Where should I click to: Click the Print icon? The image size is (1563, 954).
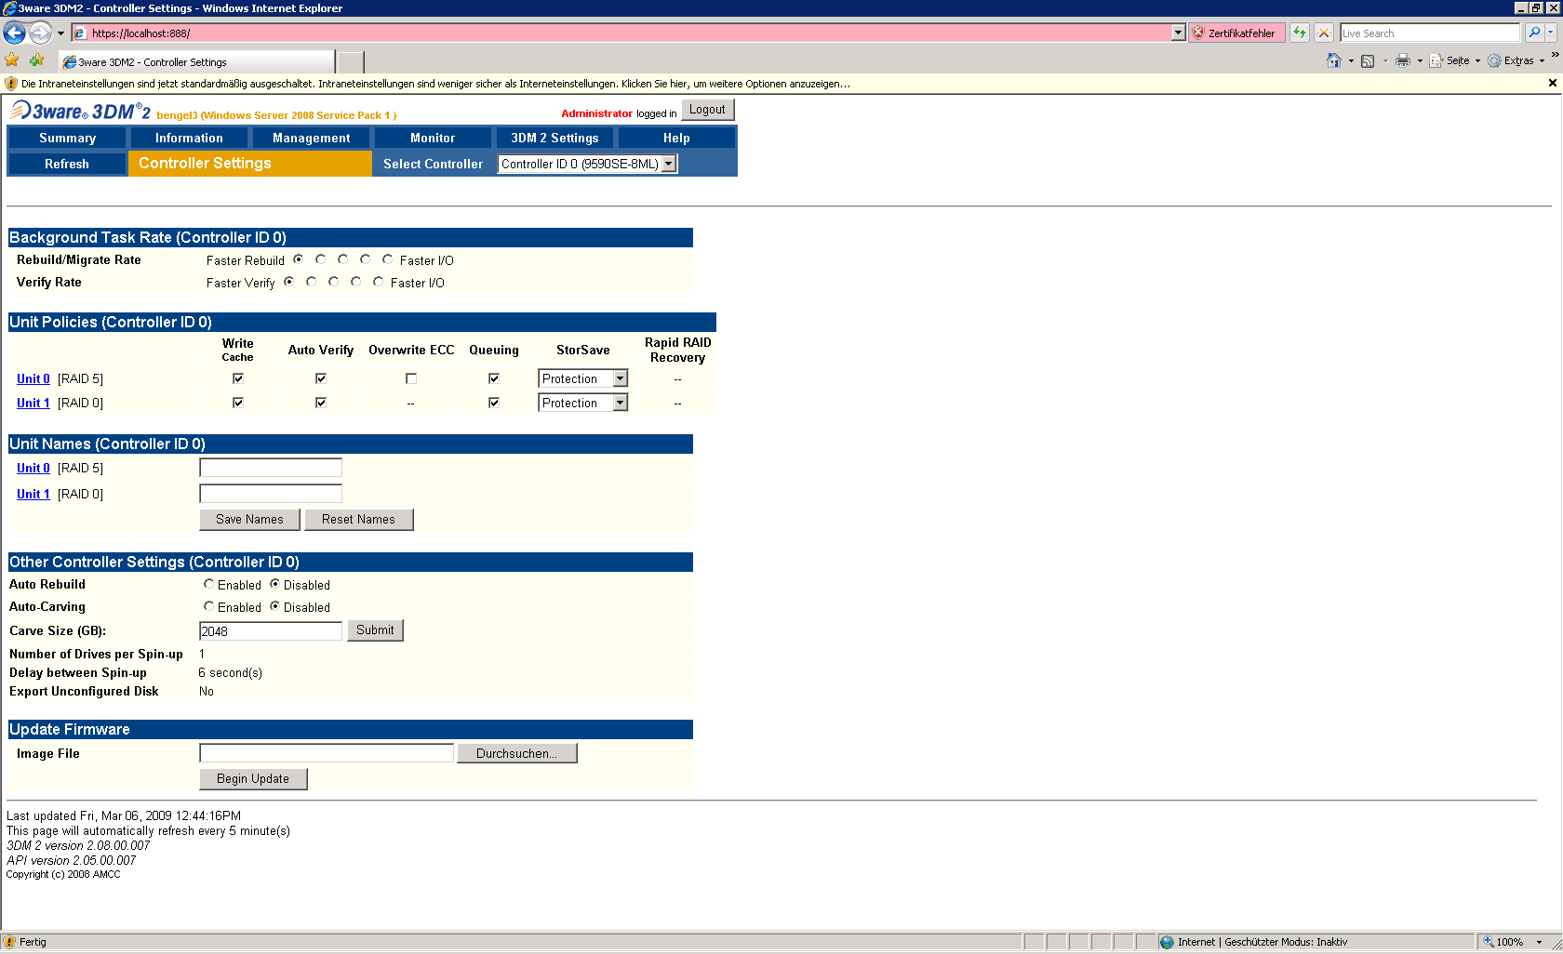coord(1403,60)
